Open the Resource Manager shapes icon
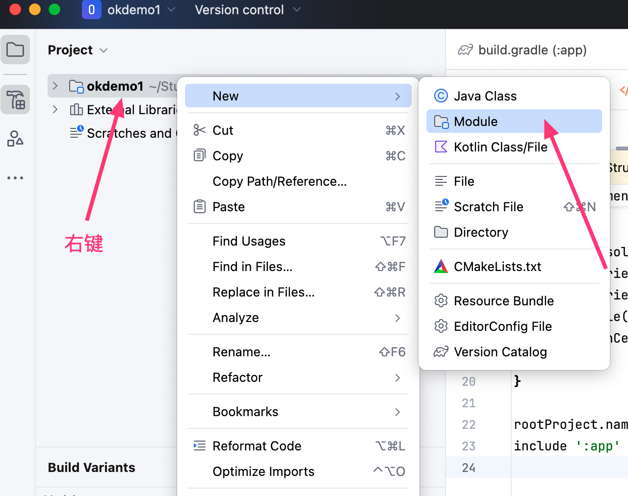The width and height of the screenshot is (628, 496). (x=15, y=139)
